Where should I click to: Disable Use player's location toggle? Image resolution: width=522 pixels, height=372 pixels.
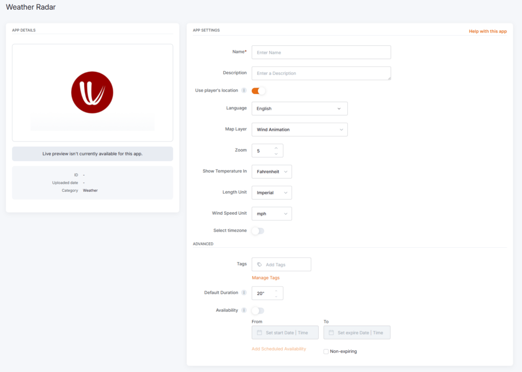point(258,91)
